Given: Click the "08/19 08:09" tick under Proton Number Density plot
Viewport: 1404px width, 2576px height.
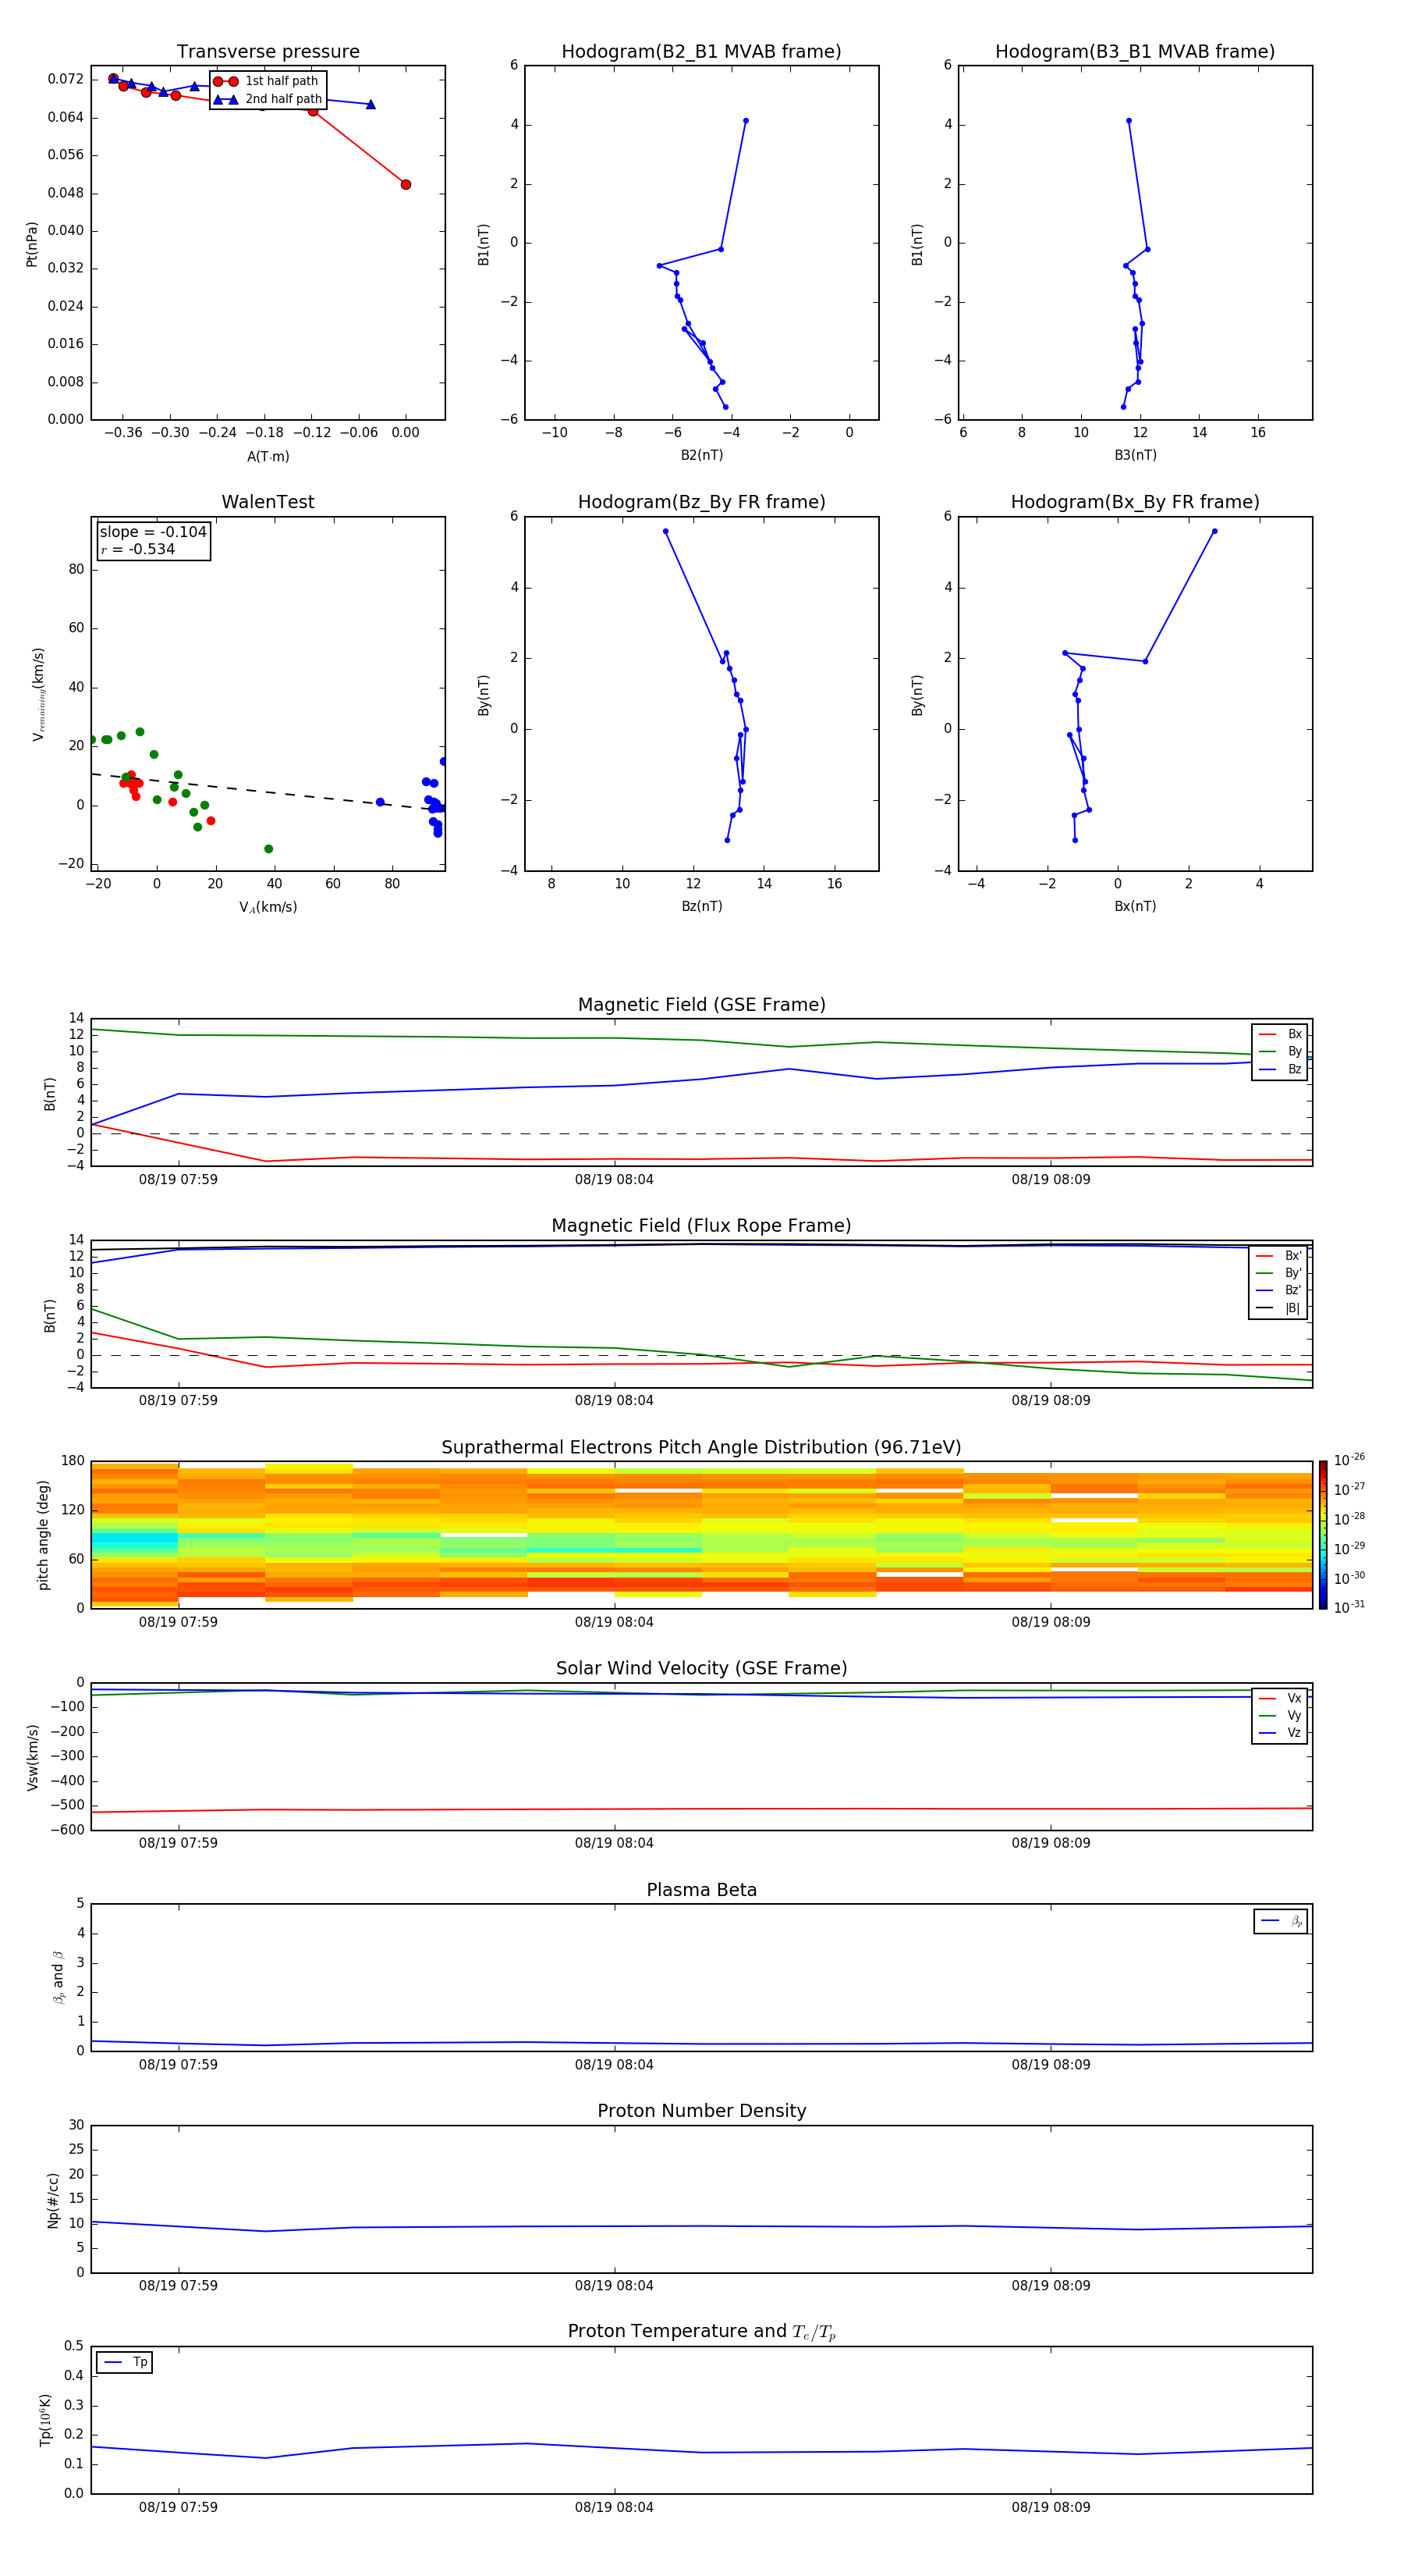Looking at the screenshot, I should (1050, 2286).
